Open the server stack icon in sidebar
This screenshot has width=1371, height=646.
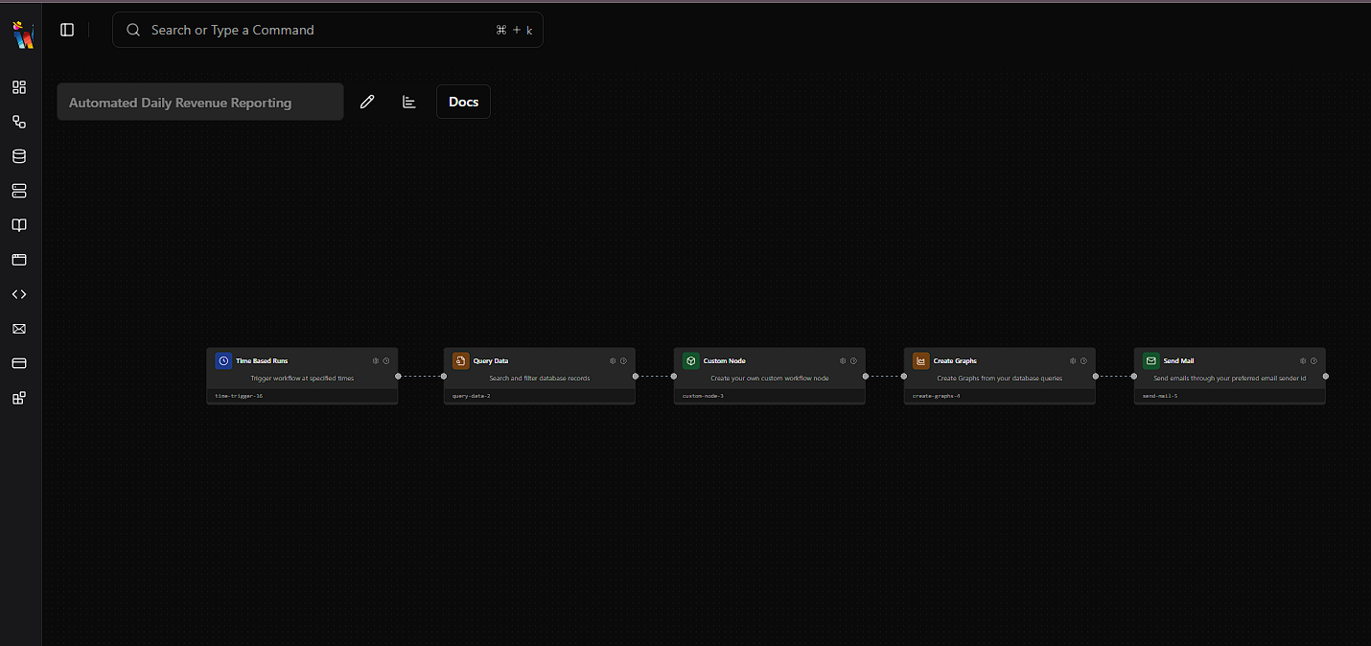point(19,191)
